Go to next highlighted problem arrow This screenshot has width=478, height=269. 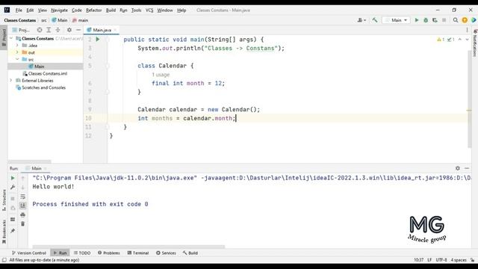click(x=467, y=40)
